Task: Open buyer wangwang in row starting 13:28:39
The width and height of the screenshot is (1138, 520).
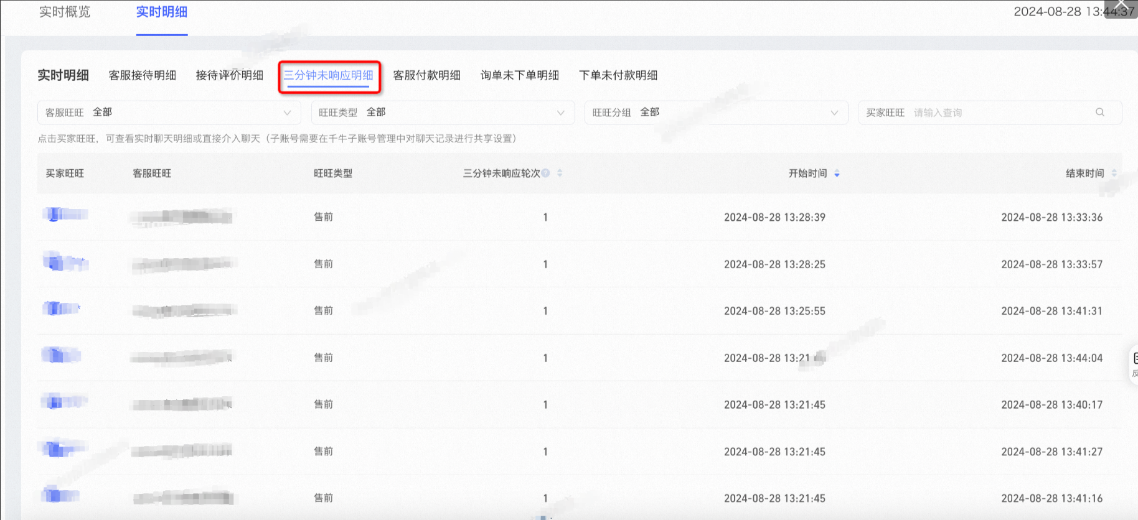Action: [65, 215]
